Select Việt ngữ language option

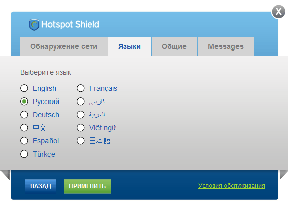click(x=81, y=128)
